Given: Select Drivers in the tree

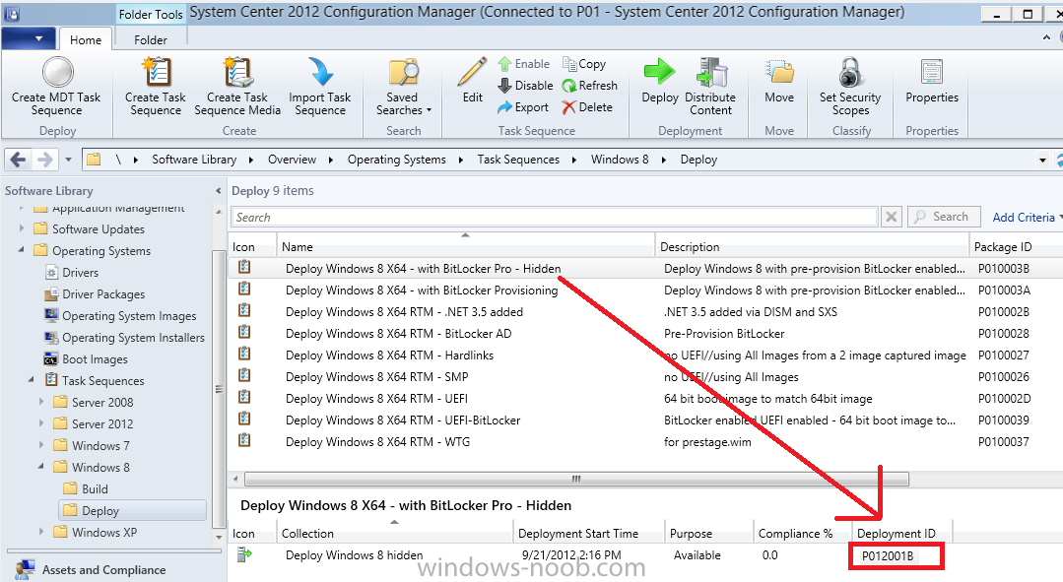Looking at the screenshot, I should coord(80,273).
